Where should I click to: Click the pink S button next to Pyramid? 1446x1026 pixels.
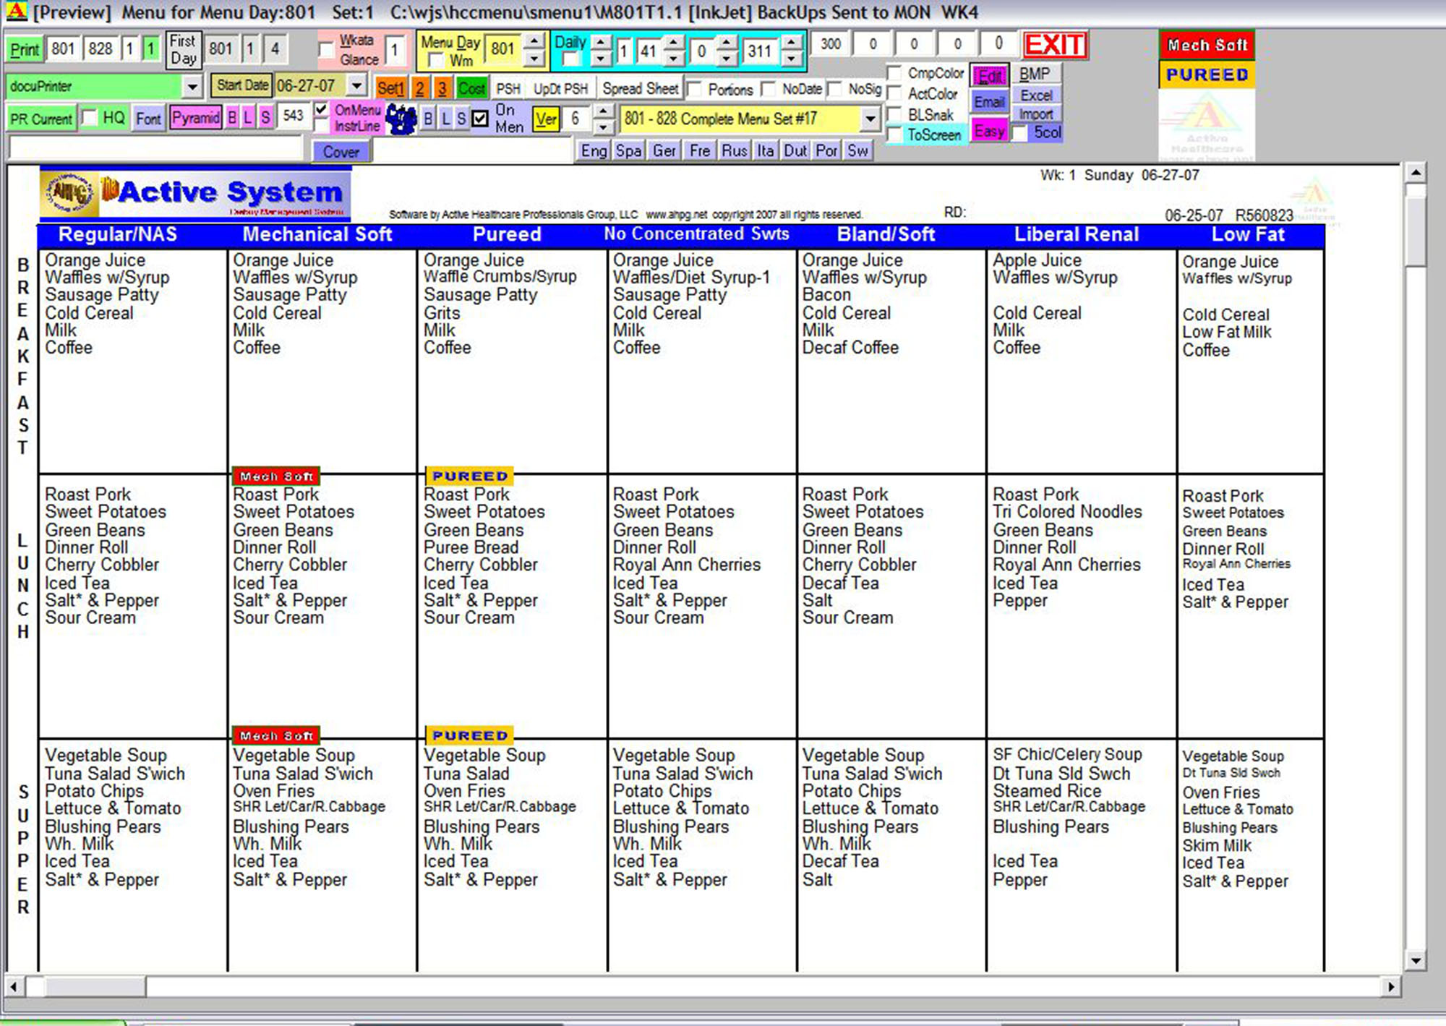point(265,118)
